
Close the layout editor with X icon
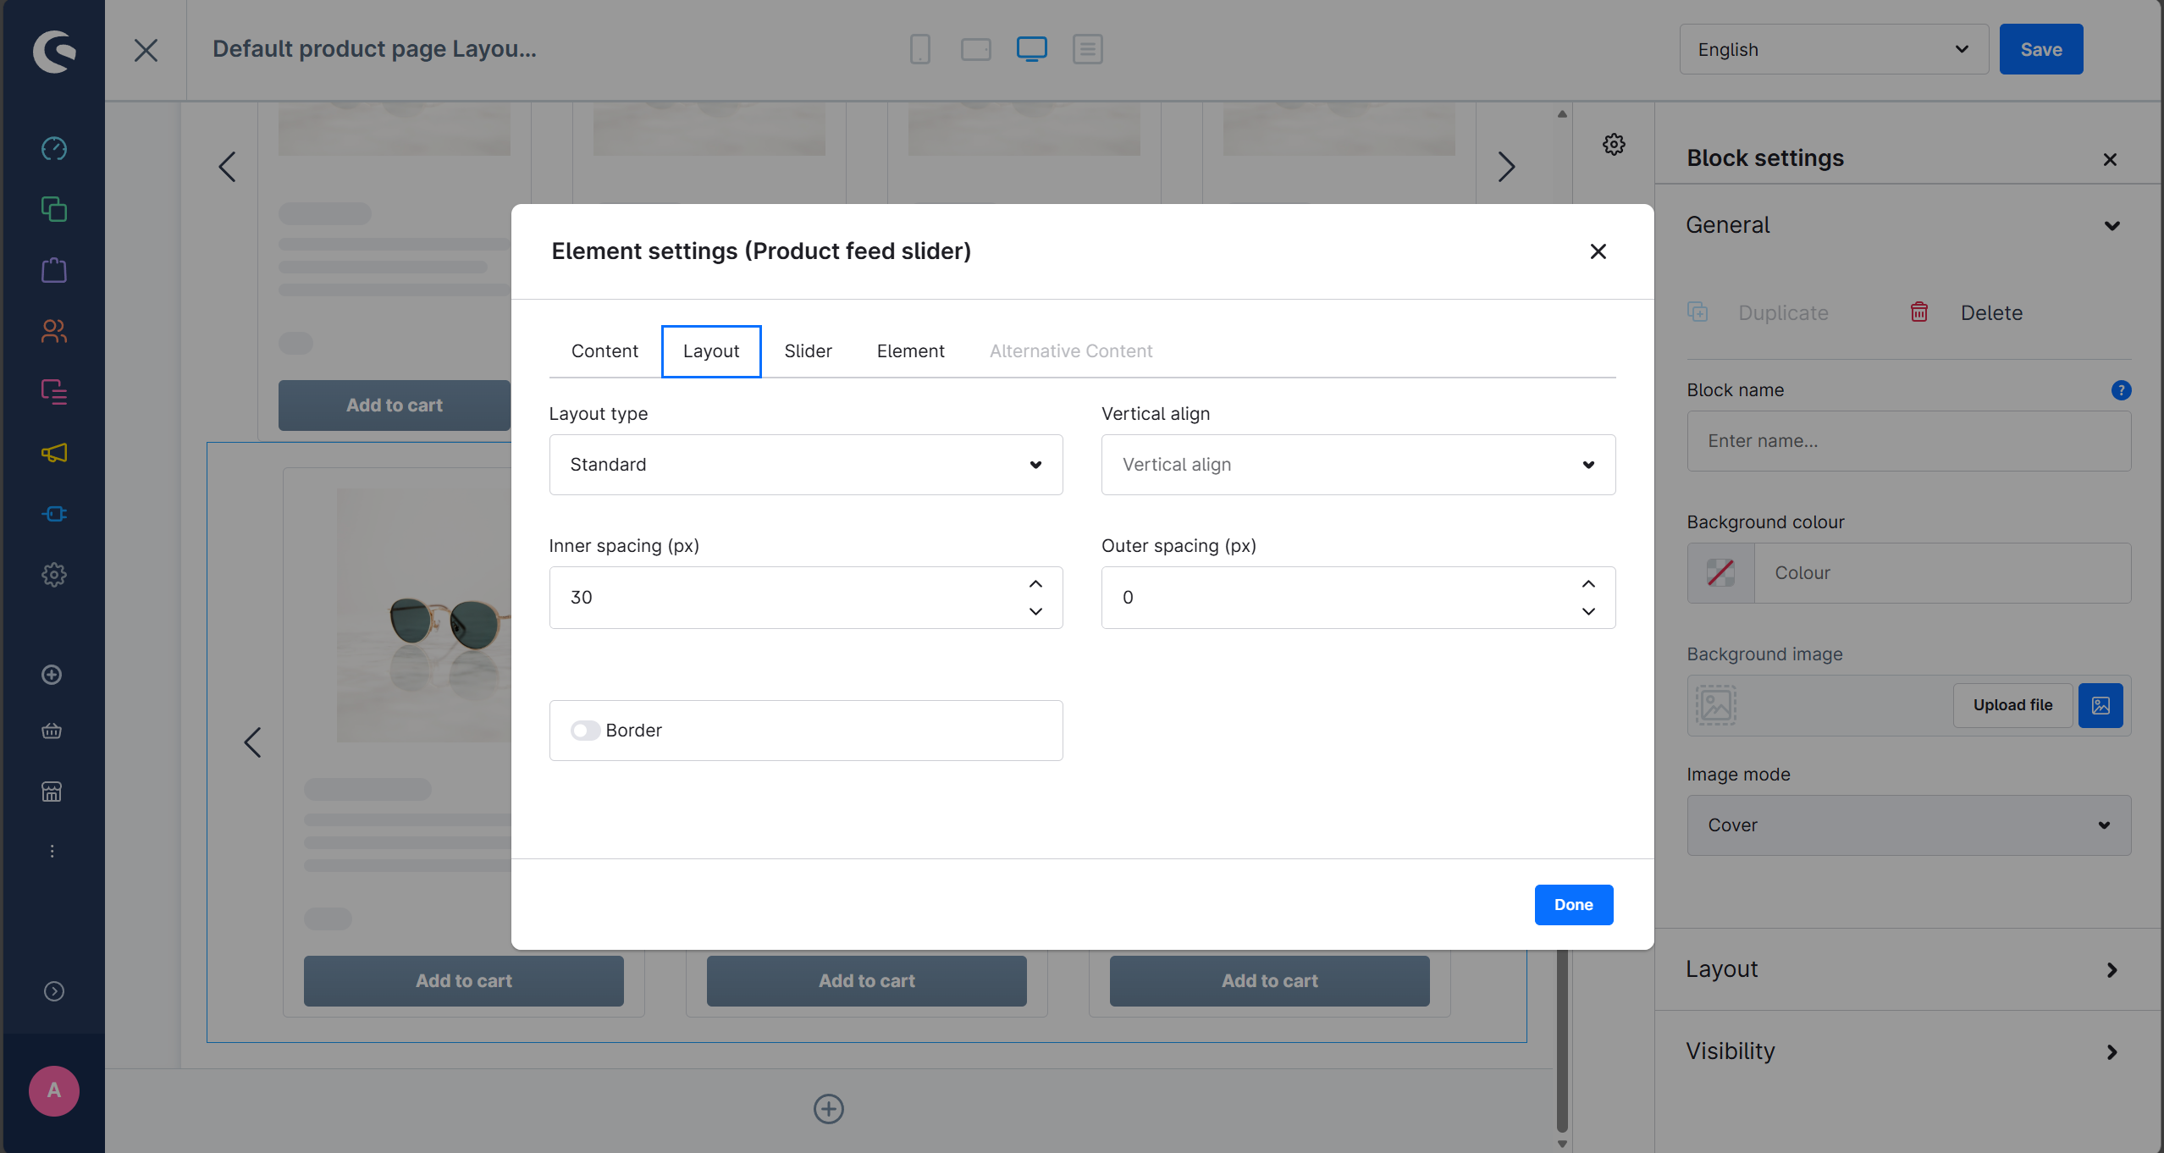point(146,50)
